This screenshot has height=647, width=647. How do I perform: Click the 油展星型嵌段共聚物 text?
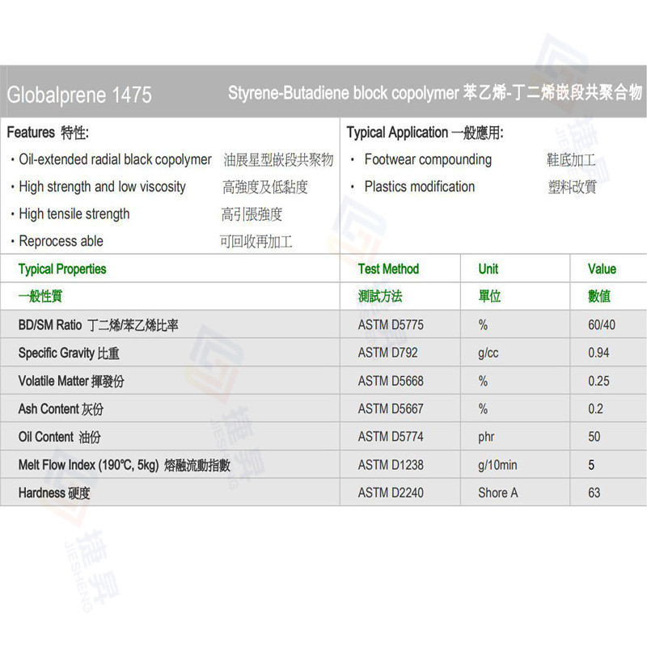(278, 159)
